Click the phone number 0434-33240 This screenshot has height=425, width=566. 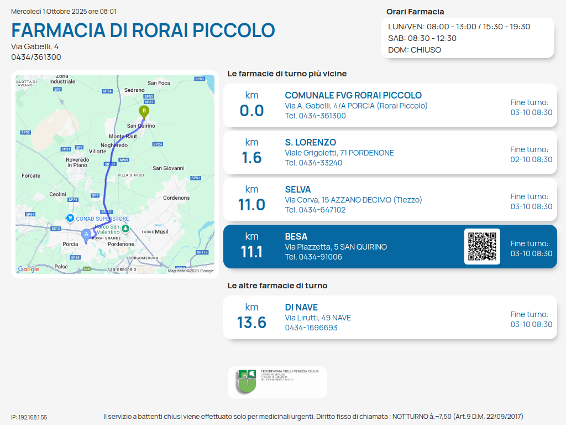pos(313,163)
